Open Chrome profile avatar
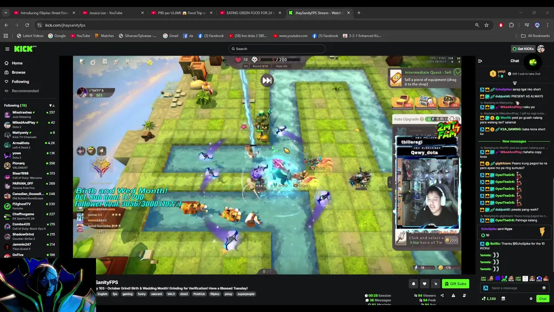Image resolution: width=554 pixels, height=312 pixels. 537,25
